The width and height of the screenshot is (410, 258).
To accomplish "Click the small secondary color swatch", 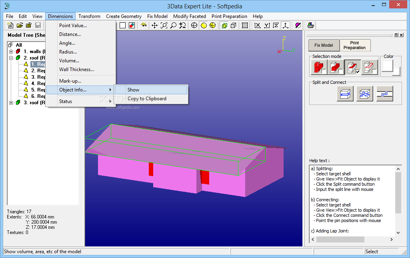I will click(x=396, y=71).
